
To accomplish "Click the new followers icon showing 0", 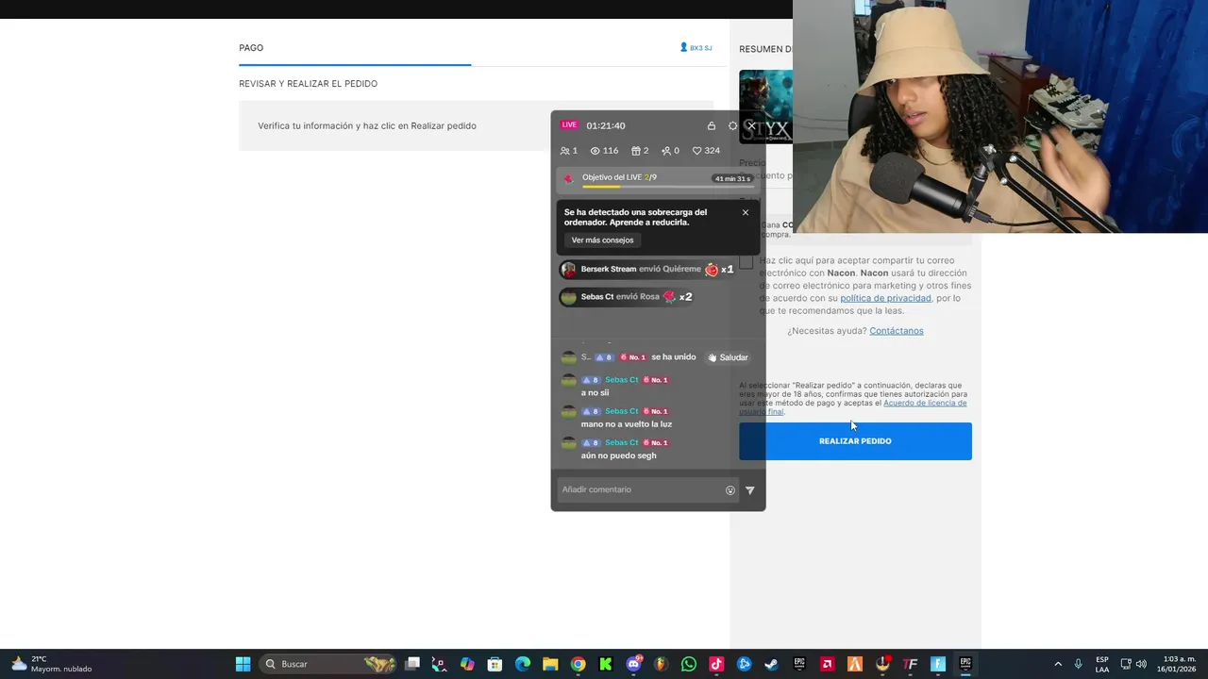I will pyautogui.click(x=670, y=151).
